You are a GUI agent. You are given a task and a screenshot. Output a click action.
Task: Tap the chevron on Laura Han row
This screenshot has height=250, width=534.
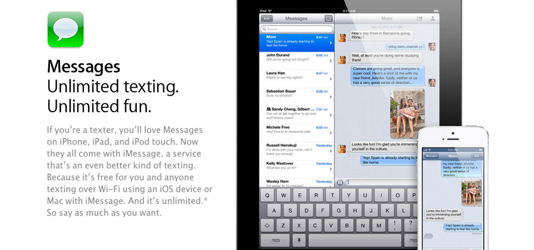point(330,79)
